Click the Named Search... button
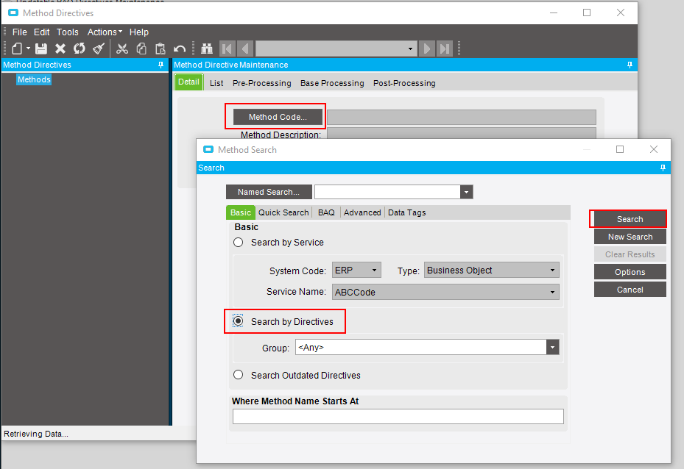The width and height of the screenshot is (684, 469). 269,192
